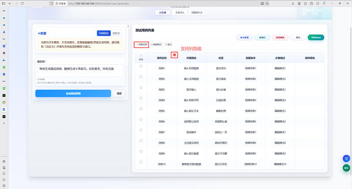This screenshot has height=189, width=352.
Task: Tick the checkbox for row 用例4
Action: (x=141, y=98)
